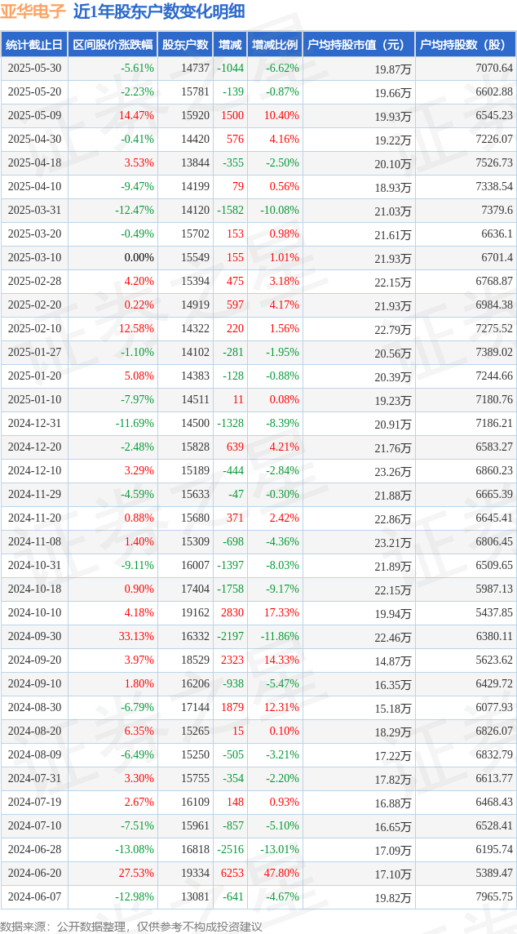Click the 亚华电子 stock name title

(33, 11)
